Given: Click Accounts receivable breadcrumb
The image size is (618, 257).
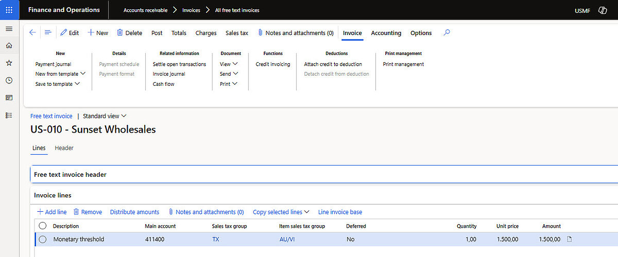Looking at the screenshot, I should point(145,10).
